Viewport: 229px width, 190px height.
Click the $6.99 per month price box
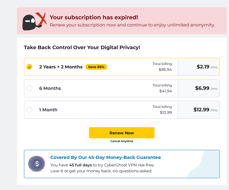point(198,88)
